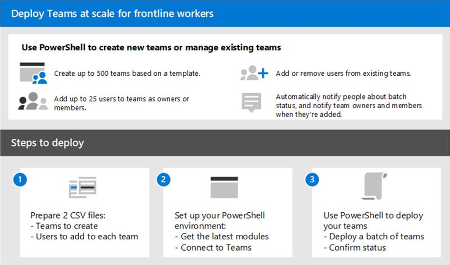Click the PowerShell window icon in step 2
The image size is (450, 265).
click(x=224, y=187)
